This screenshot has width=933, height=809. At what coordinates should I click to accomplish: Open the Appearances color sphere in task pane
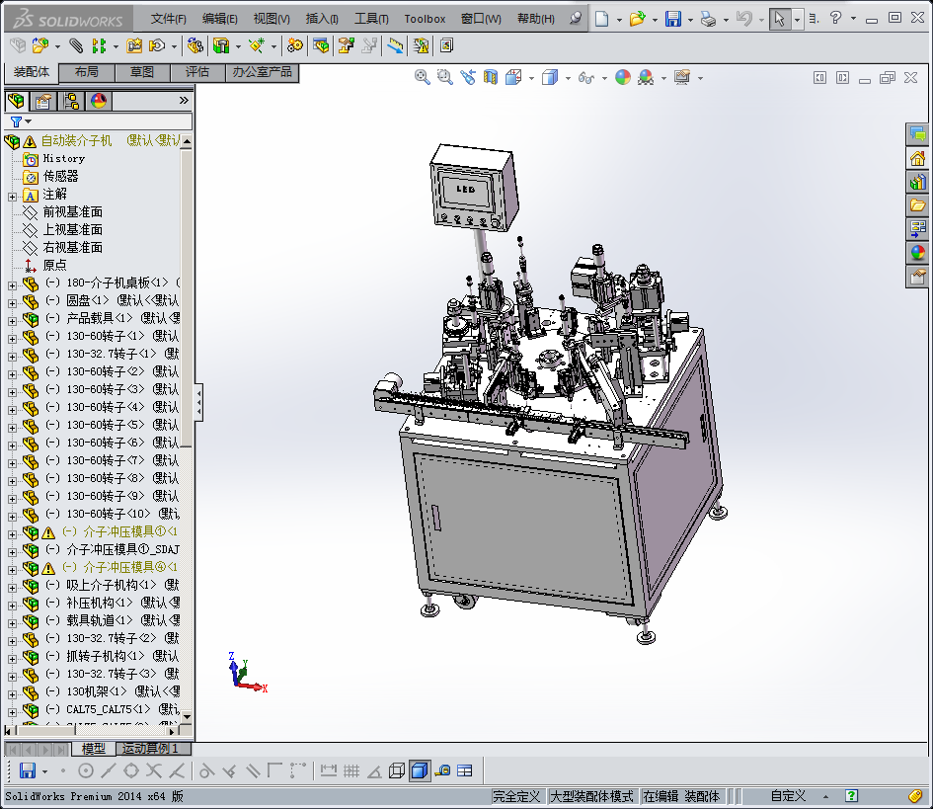[x=918, y=253]
